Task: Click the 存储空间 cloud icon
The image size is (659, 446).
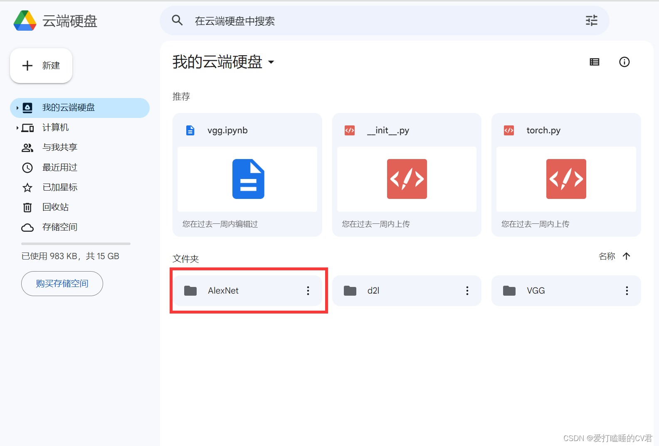Action: pos(27,228)
